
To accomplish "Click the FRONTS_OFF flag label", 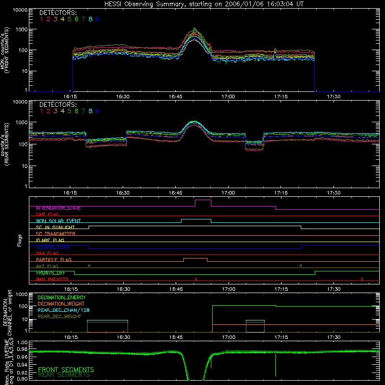I will pos(51,273).
